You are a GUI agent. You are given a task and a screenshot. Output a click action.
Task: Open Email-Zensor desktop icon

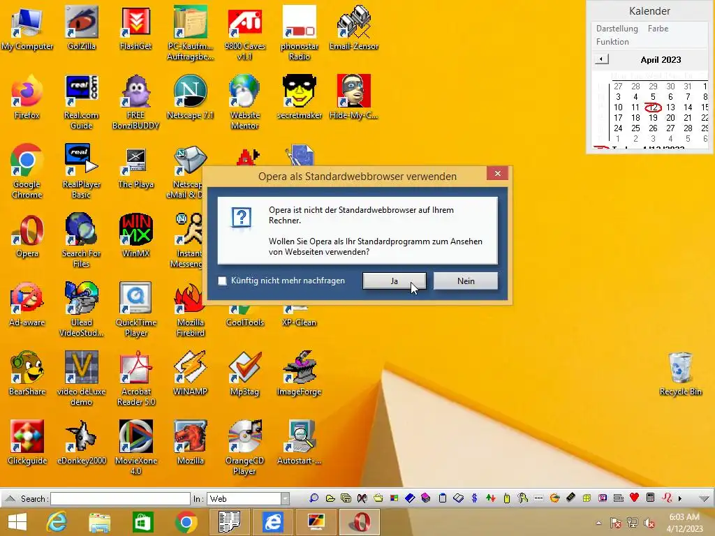click(354, 28)
